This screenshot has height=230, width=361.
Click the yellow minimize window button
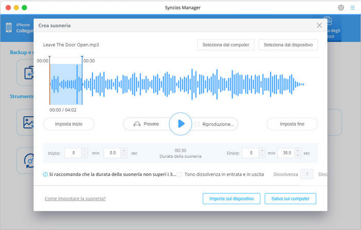16,8
